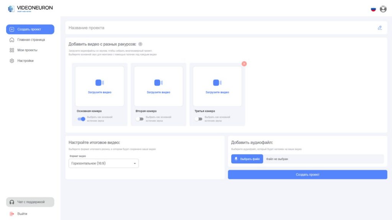
Task: Open the Формат видео dropdown
Action: pos(103,163)
